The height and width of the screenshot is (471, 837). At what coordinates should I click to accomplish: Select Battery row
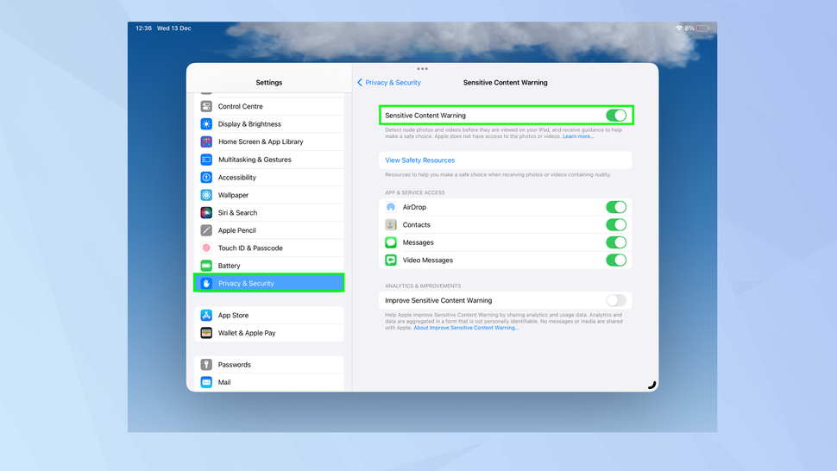(x=269, y=266)
